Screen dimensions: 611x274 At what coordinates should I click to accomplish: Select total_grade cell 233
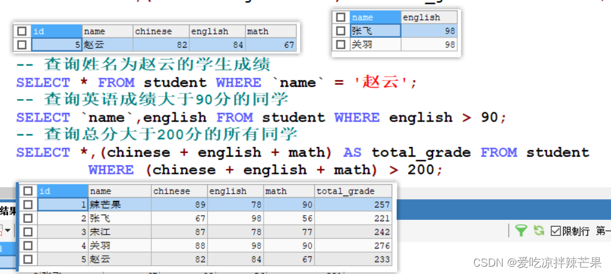(x=353, y=259)
